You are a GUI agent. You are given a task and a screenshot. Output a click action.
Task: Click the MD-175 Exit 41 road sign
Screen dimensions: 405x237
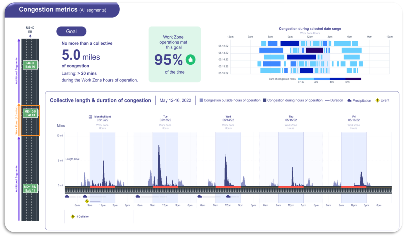(x=30, y=188)
